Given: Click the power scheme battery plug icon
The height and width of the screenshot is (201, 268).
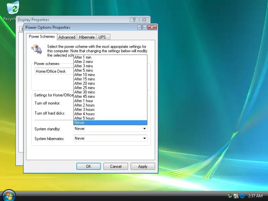Looking at the screenshot, I should tap(37, 49).
